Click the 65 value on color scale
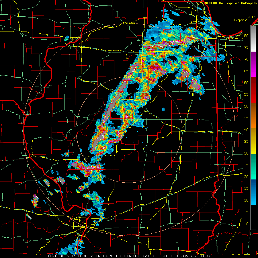The image size is (258, 258). coord(246,71)
